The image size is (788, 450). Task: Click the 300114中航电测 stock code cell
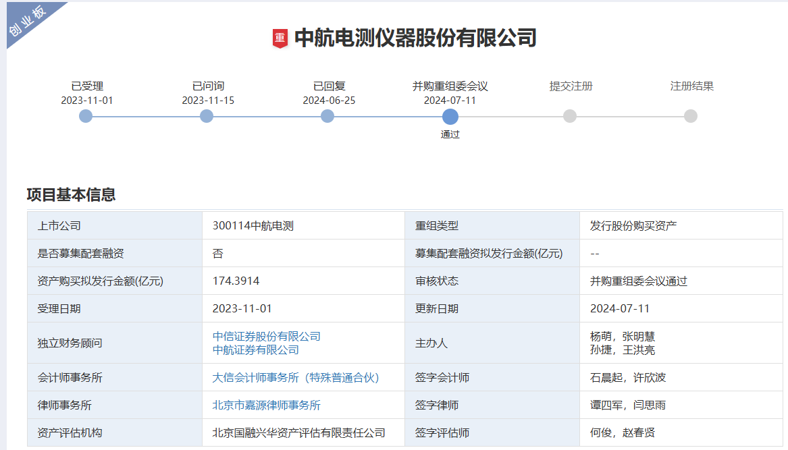click(253, 226)
